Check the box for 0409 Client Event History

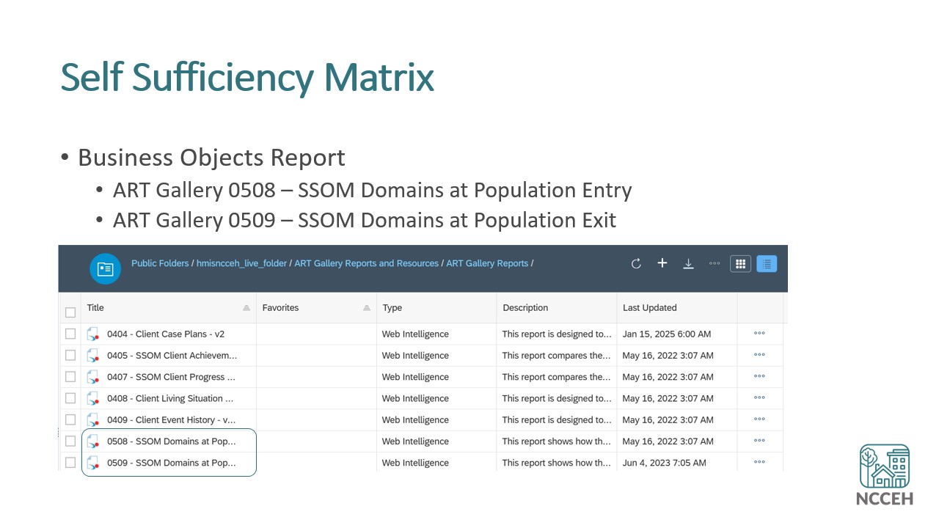pos(70,419)
